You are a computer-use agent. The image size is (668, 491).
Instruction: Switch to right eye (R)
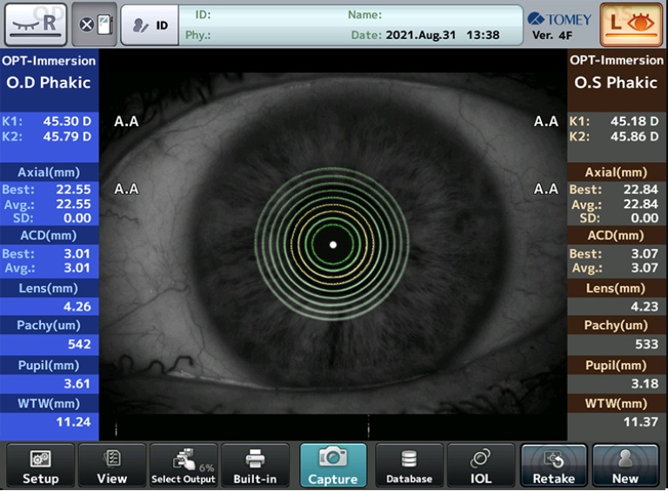coord(36,24)
